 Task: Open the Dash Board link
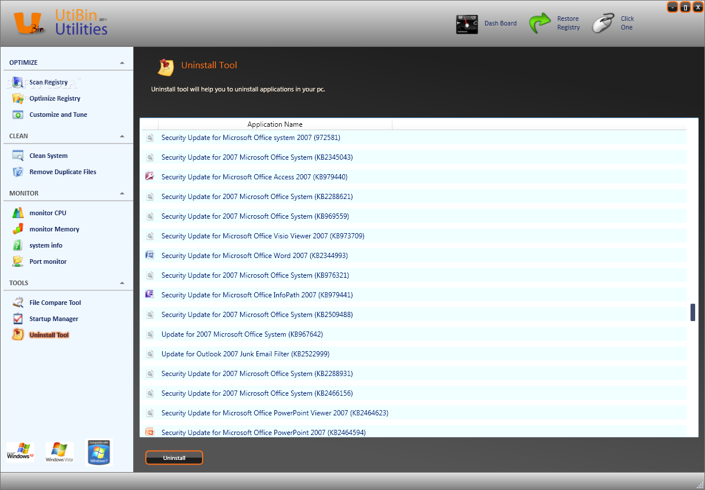pyautogui.click(x=501, y=23)
